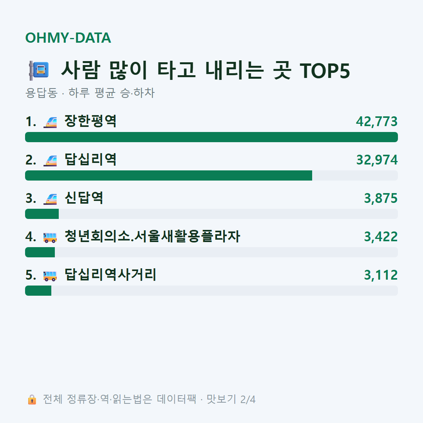
Task: Select the OHMY-DATA brand label
Action: (x=68, y=38)
